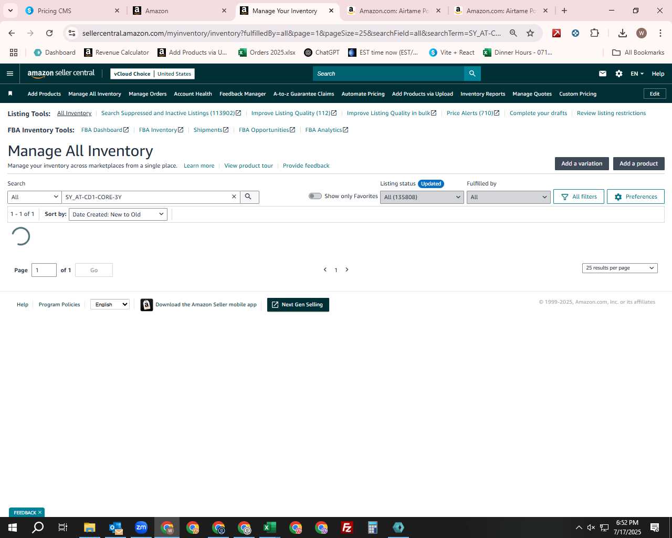Open the Chrome tab search chevron
Viewport: 672px width, 538px height.
click(x=10, y=11)
